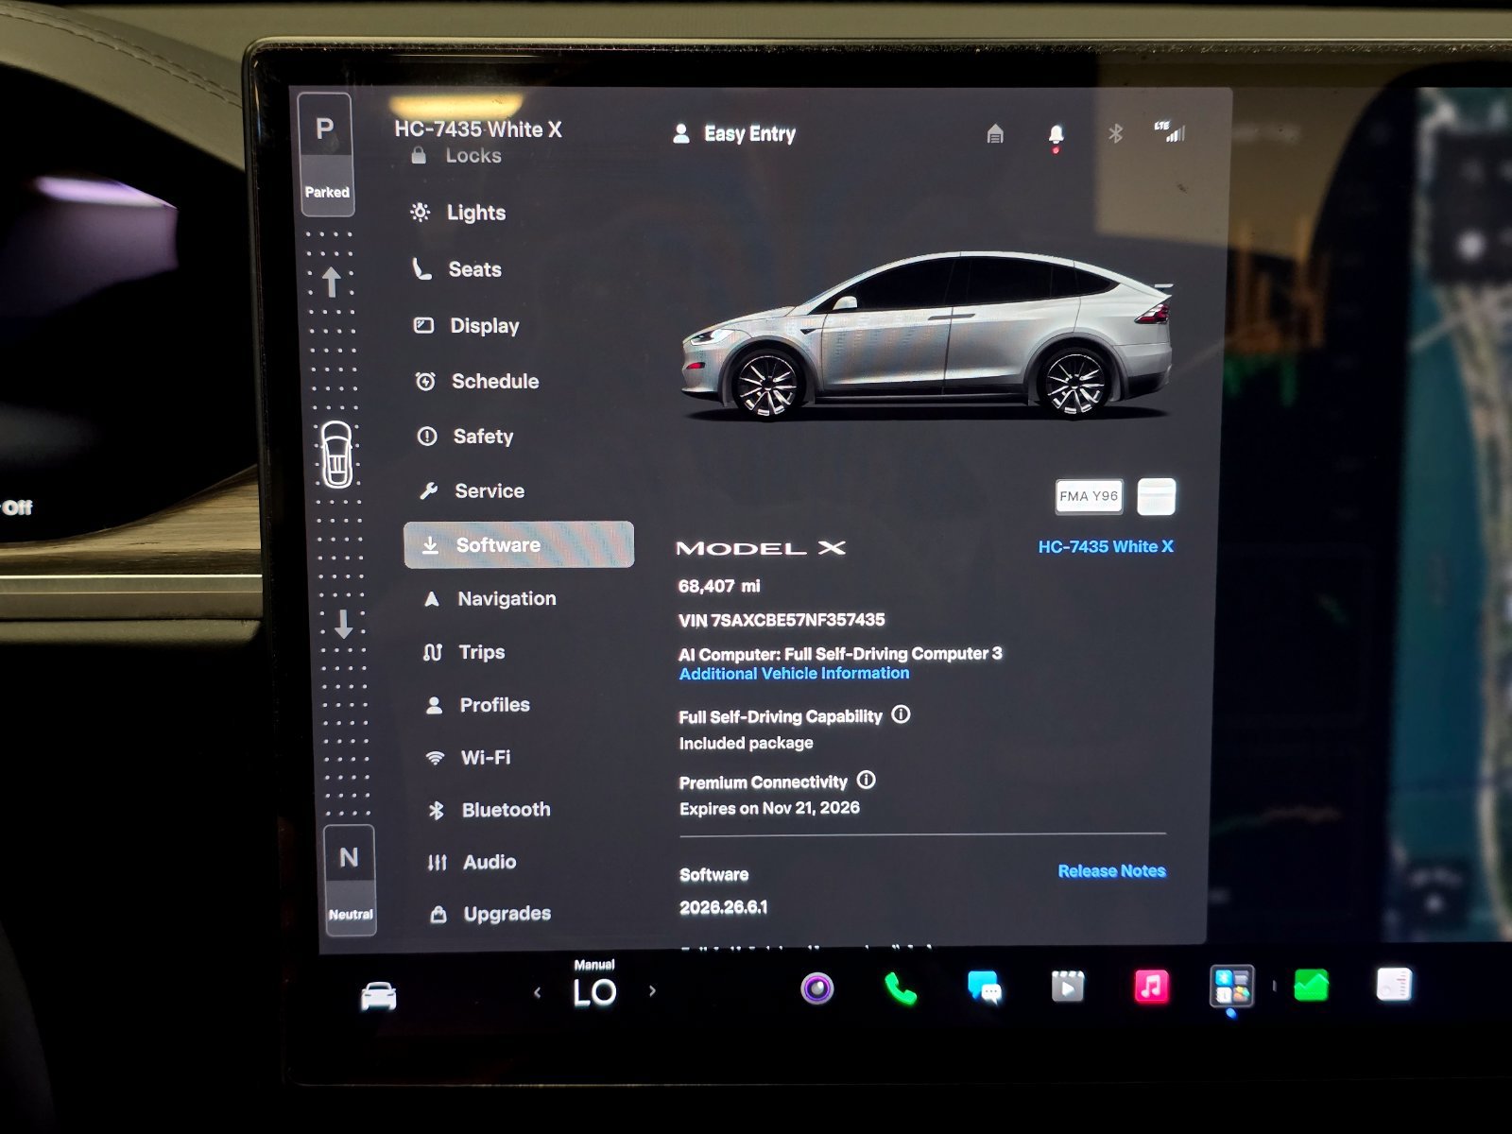Open the Phone app
The width and height of the screenshot is (1512, 1134).
click(900, 988)
